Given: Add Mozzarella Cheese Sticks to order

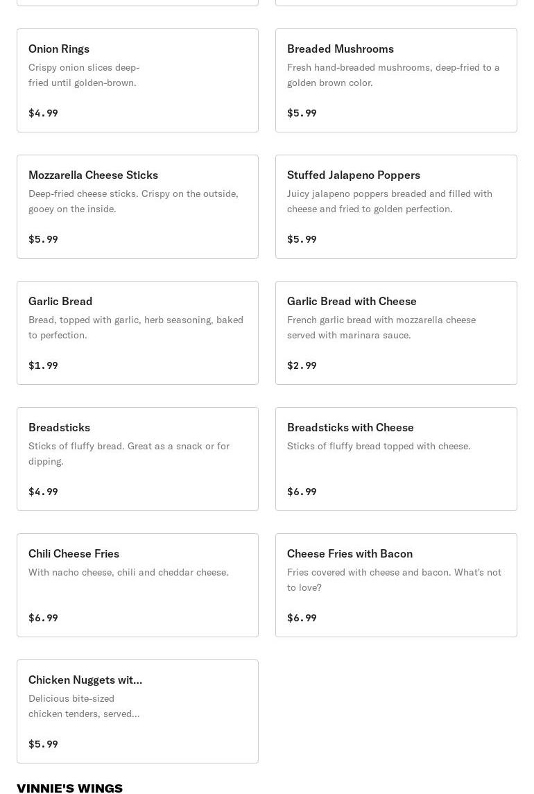Looking at the screenshot, I should pos(137,207).
